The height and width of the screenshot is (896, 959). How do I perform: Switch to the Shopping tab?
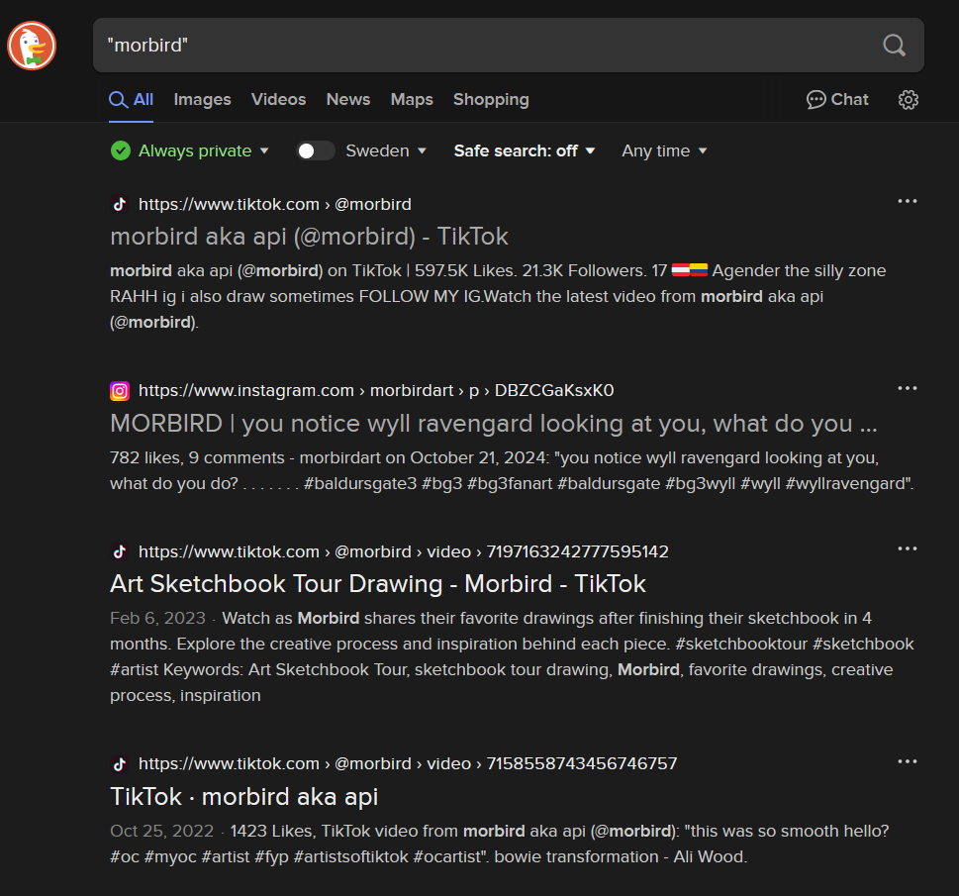click(491, 100)
